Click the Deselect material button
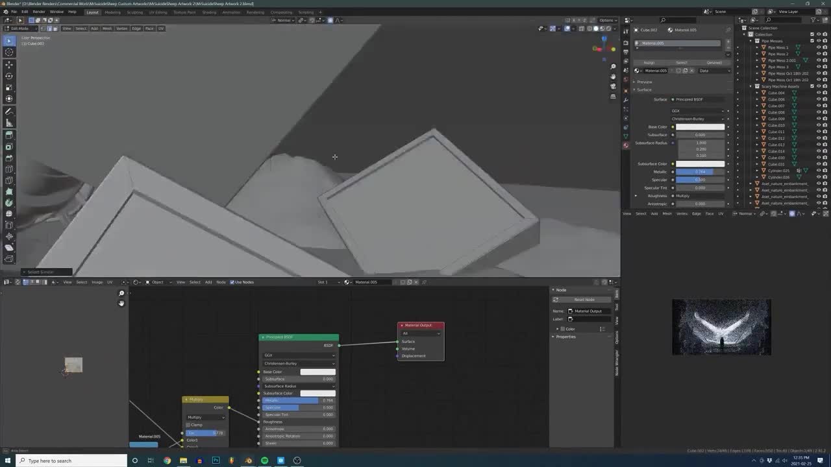The width and height of the screenshot is (831, 467). point(714,62)
